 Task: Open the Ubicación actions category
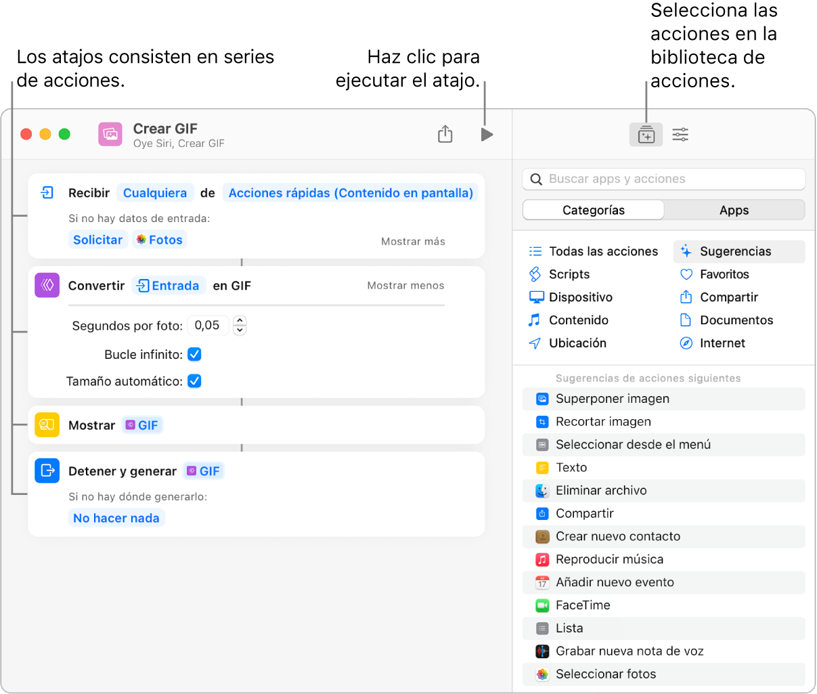pyautogui.click(x=535, y=343)
